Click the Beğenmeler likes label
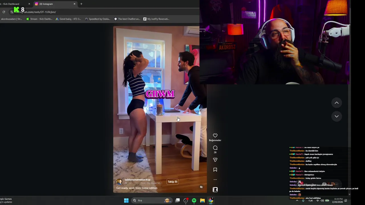The height and width of the screenshot is (205, 365). 215,140
